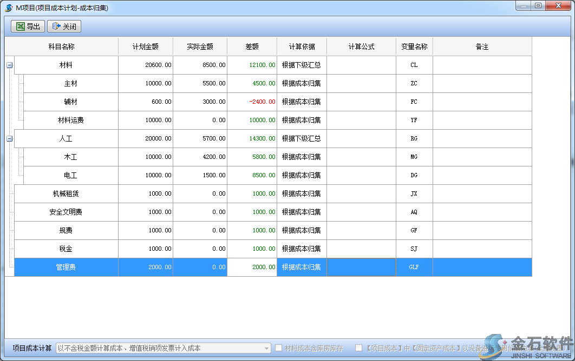575x361 pixels.
Task: Click the 差额 column header
Action: (252, 46)
